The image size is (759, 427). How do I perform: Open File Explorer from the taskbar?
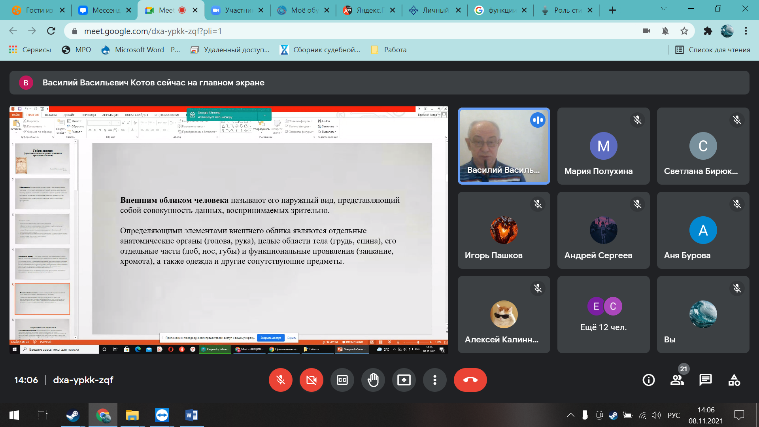[132, 415]
